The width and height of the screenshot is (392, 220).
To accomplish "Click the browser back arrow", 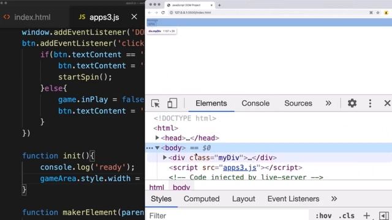I will pyautogui.click(x=149, y=12).
